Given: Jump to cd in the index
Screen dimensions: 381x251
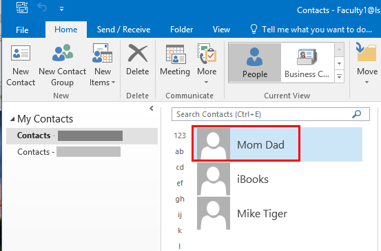Looking at the screenshot, I should tap(180, 167).
